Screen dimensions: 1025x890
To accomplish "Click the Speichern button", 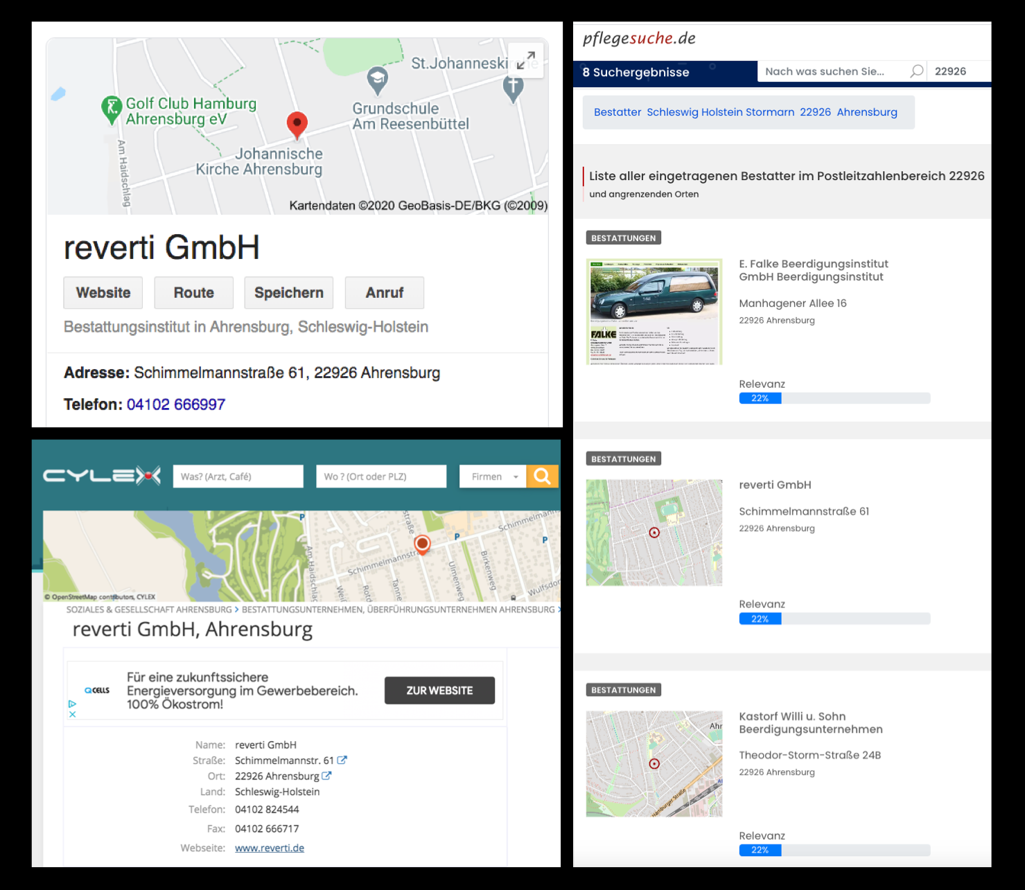I will point(289,293).
